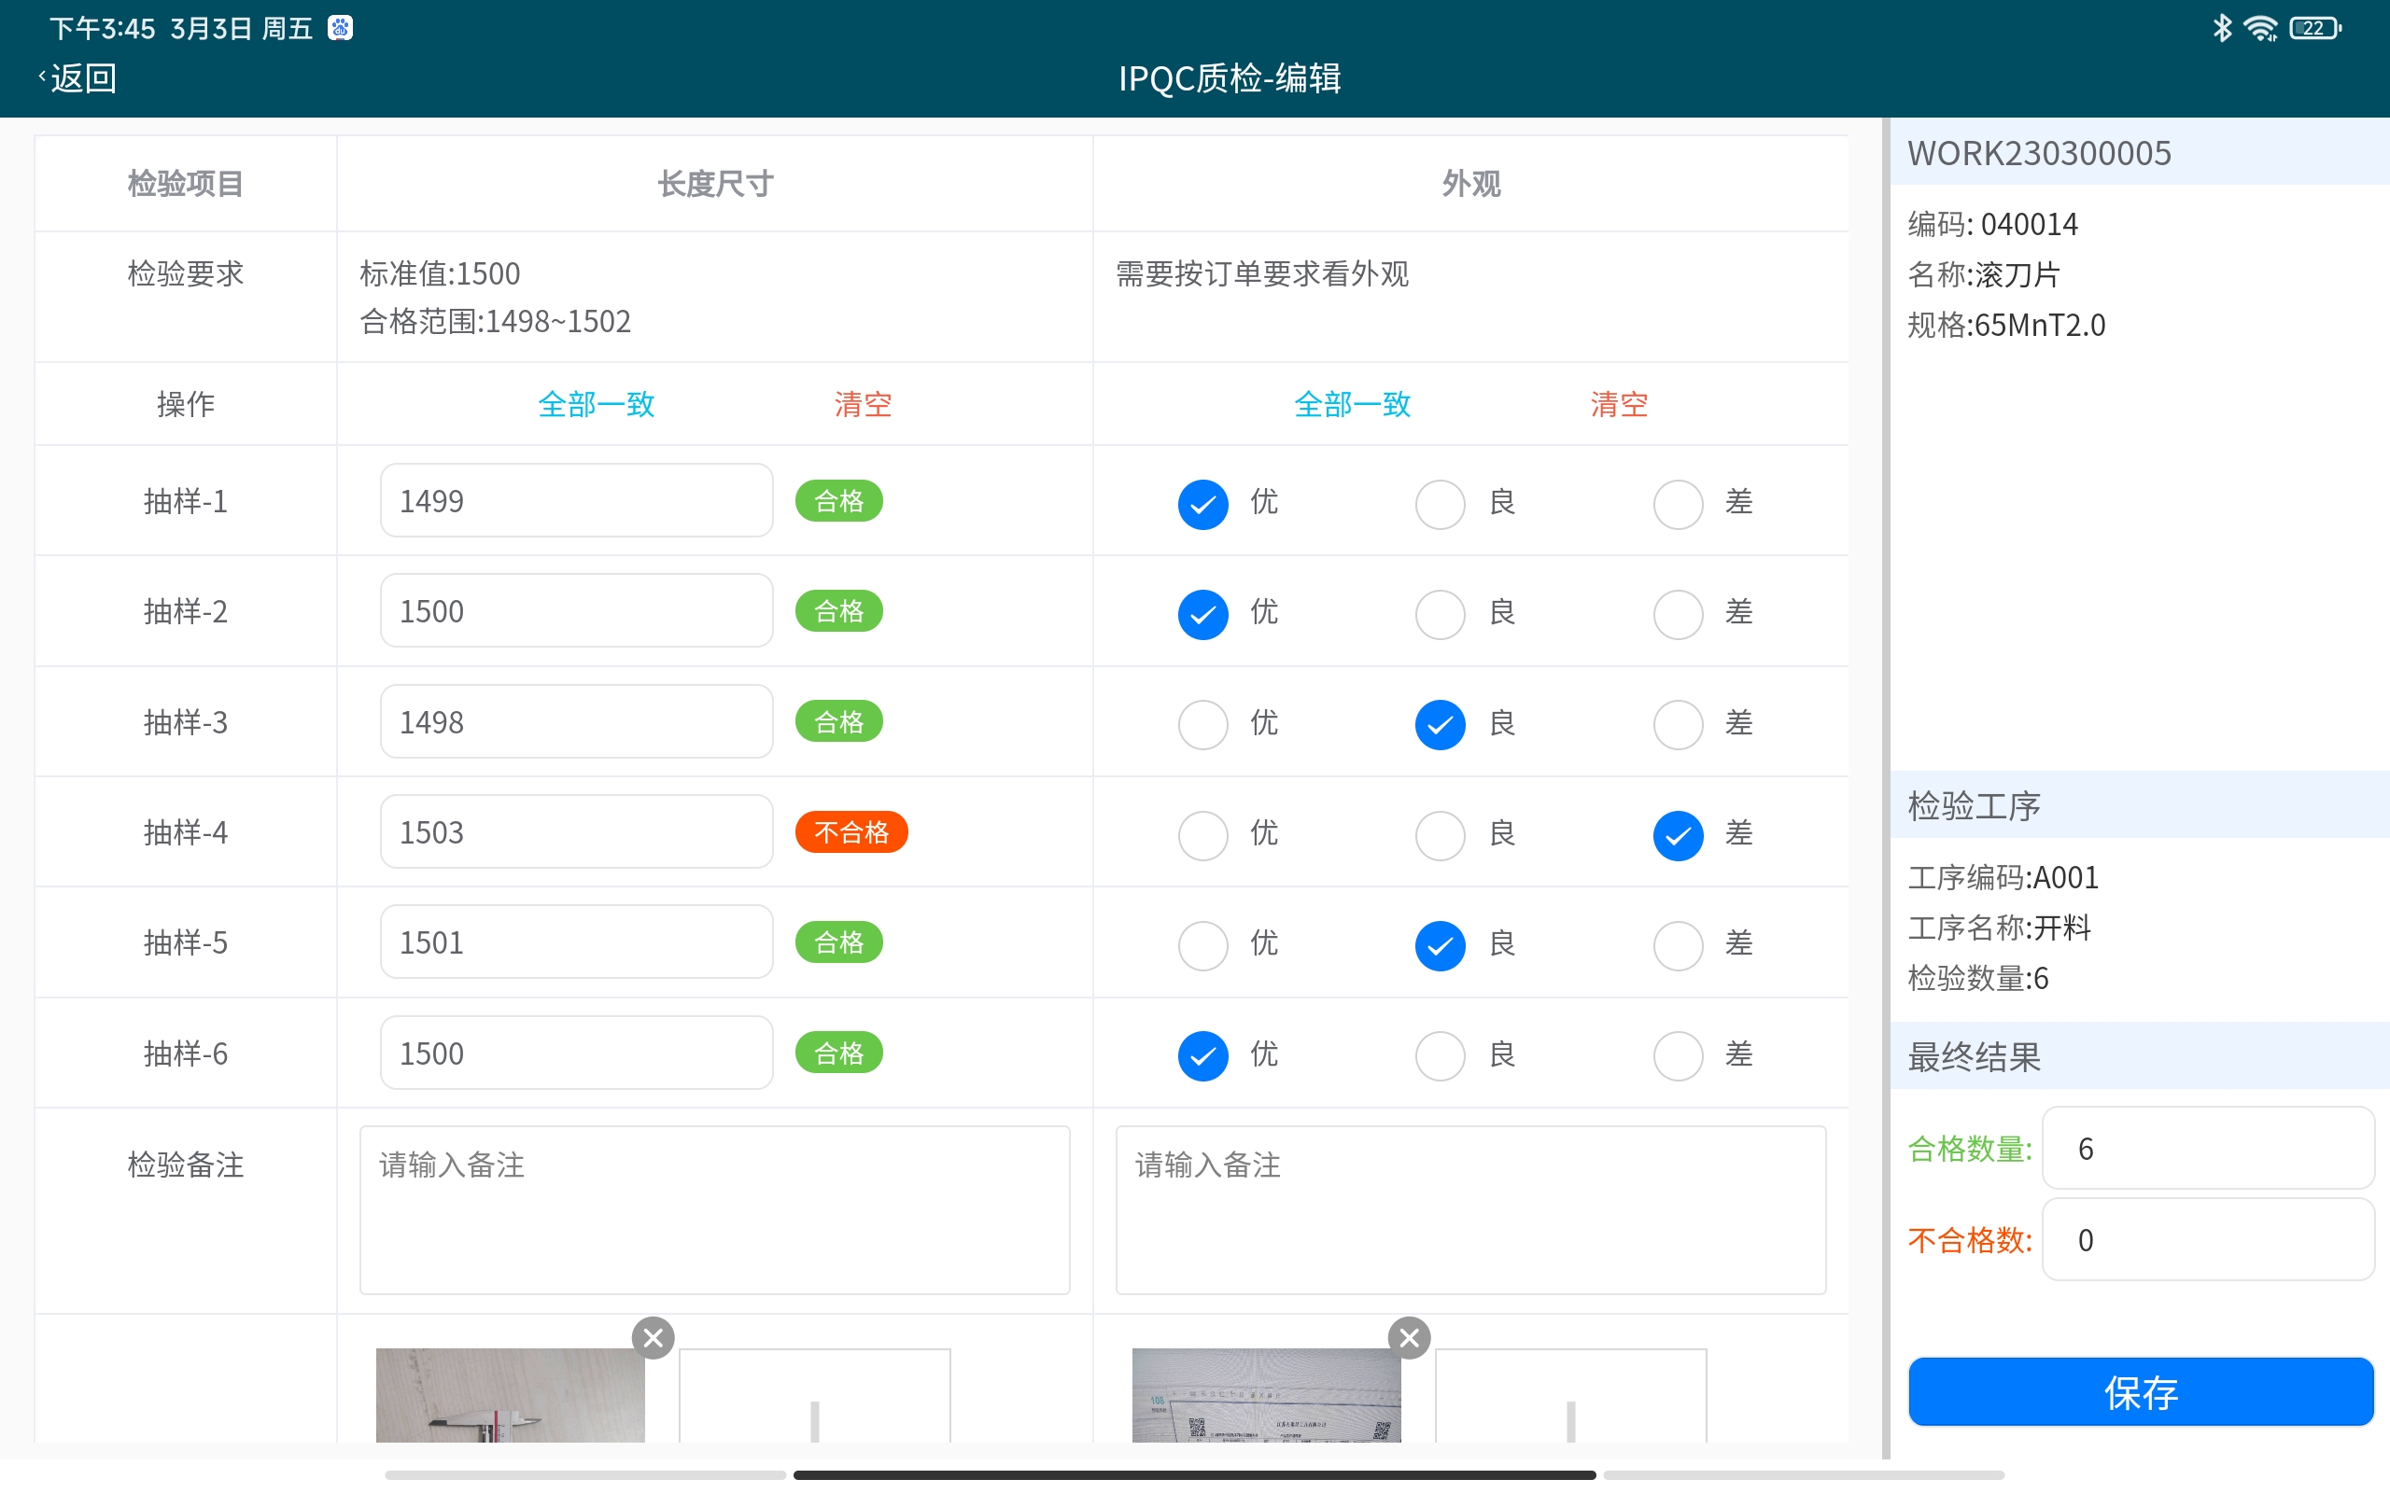Edit 抽样-2 length value 1500
This screenshot has width=2390, height=1493.
[577, 611]
